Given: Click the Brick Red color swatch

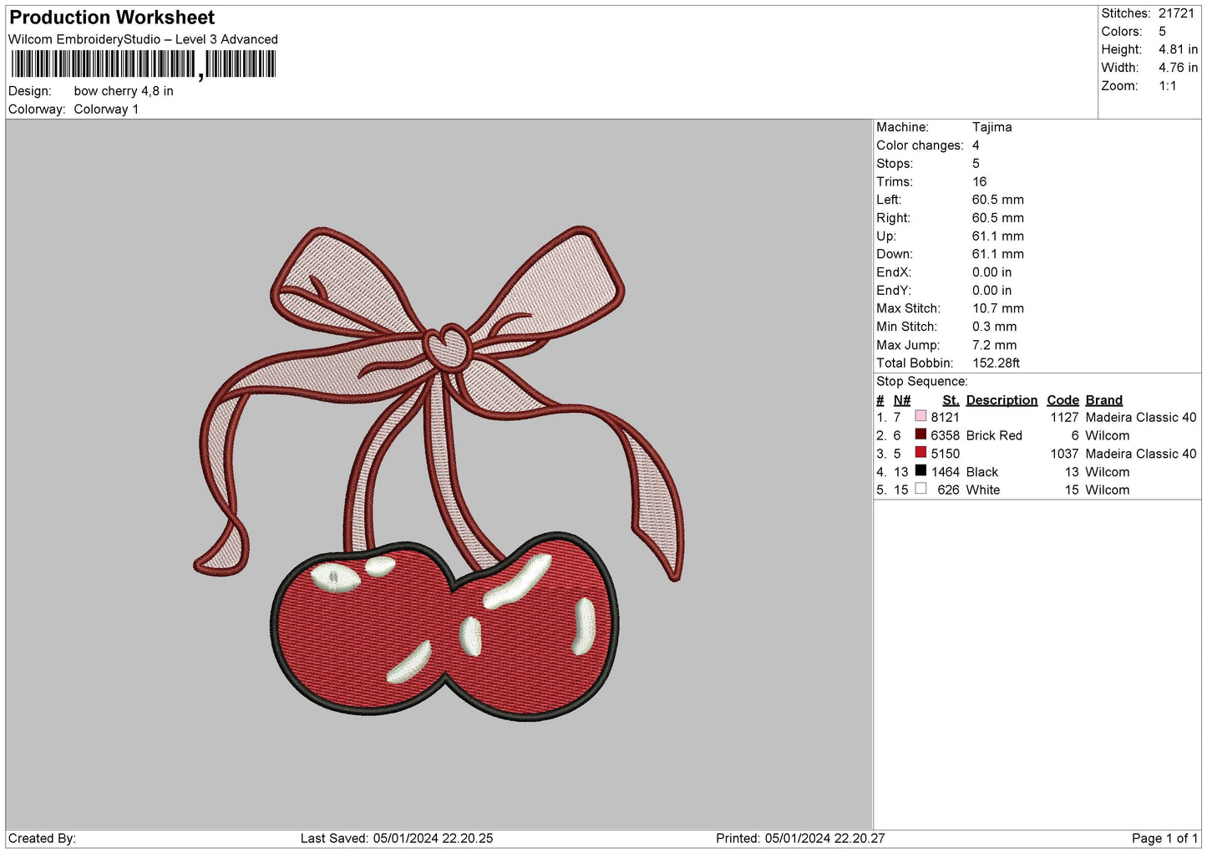Looking at the screenshot, I should click(x=920, y=434).
